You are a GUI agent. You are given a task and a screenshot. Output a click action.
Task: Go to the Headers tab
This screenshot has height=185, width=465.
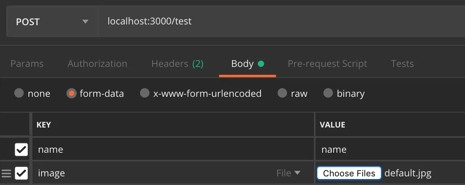coord(177,64)
